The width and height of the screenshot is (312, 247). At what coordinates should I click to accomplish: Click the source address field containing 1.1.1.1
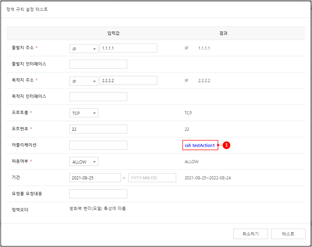128,48
